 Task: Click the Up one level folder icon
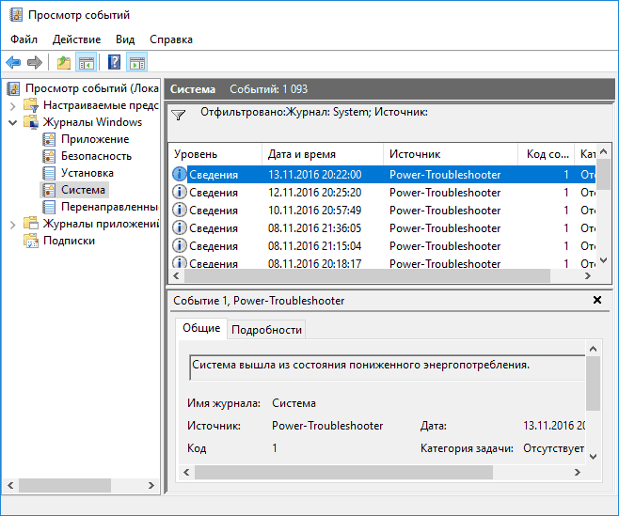64,62
